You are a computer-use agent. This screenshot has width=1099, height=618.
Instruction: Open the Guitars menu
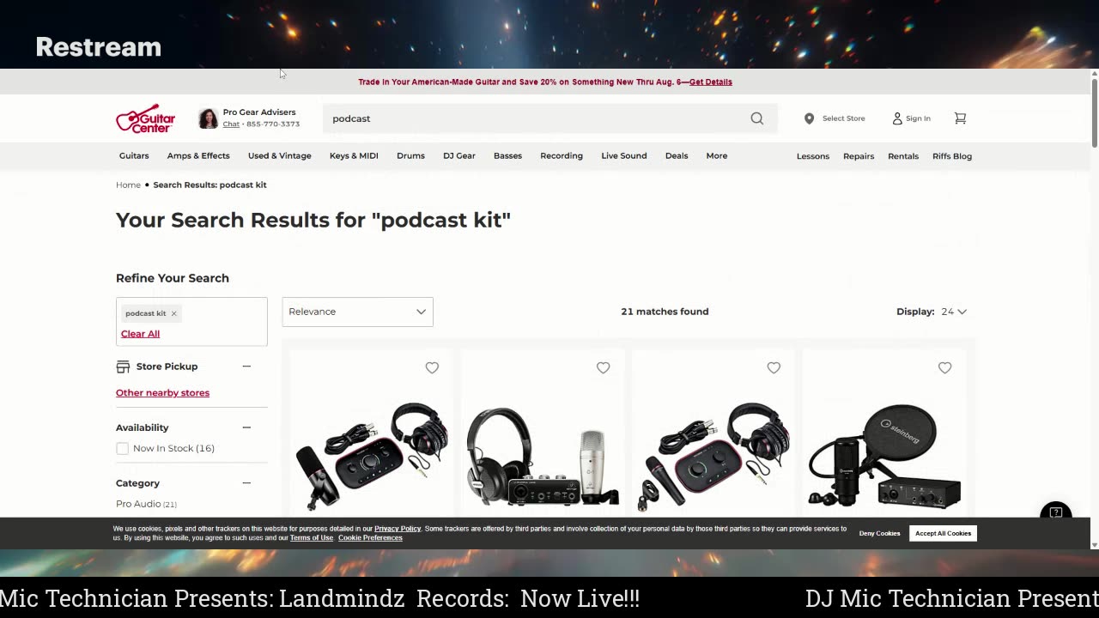[x=134, y=156]
